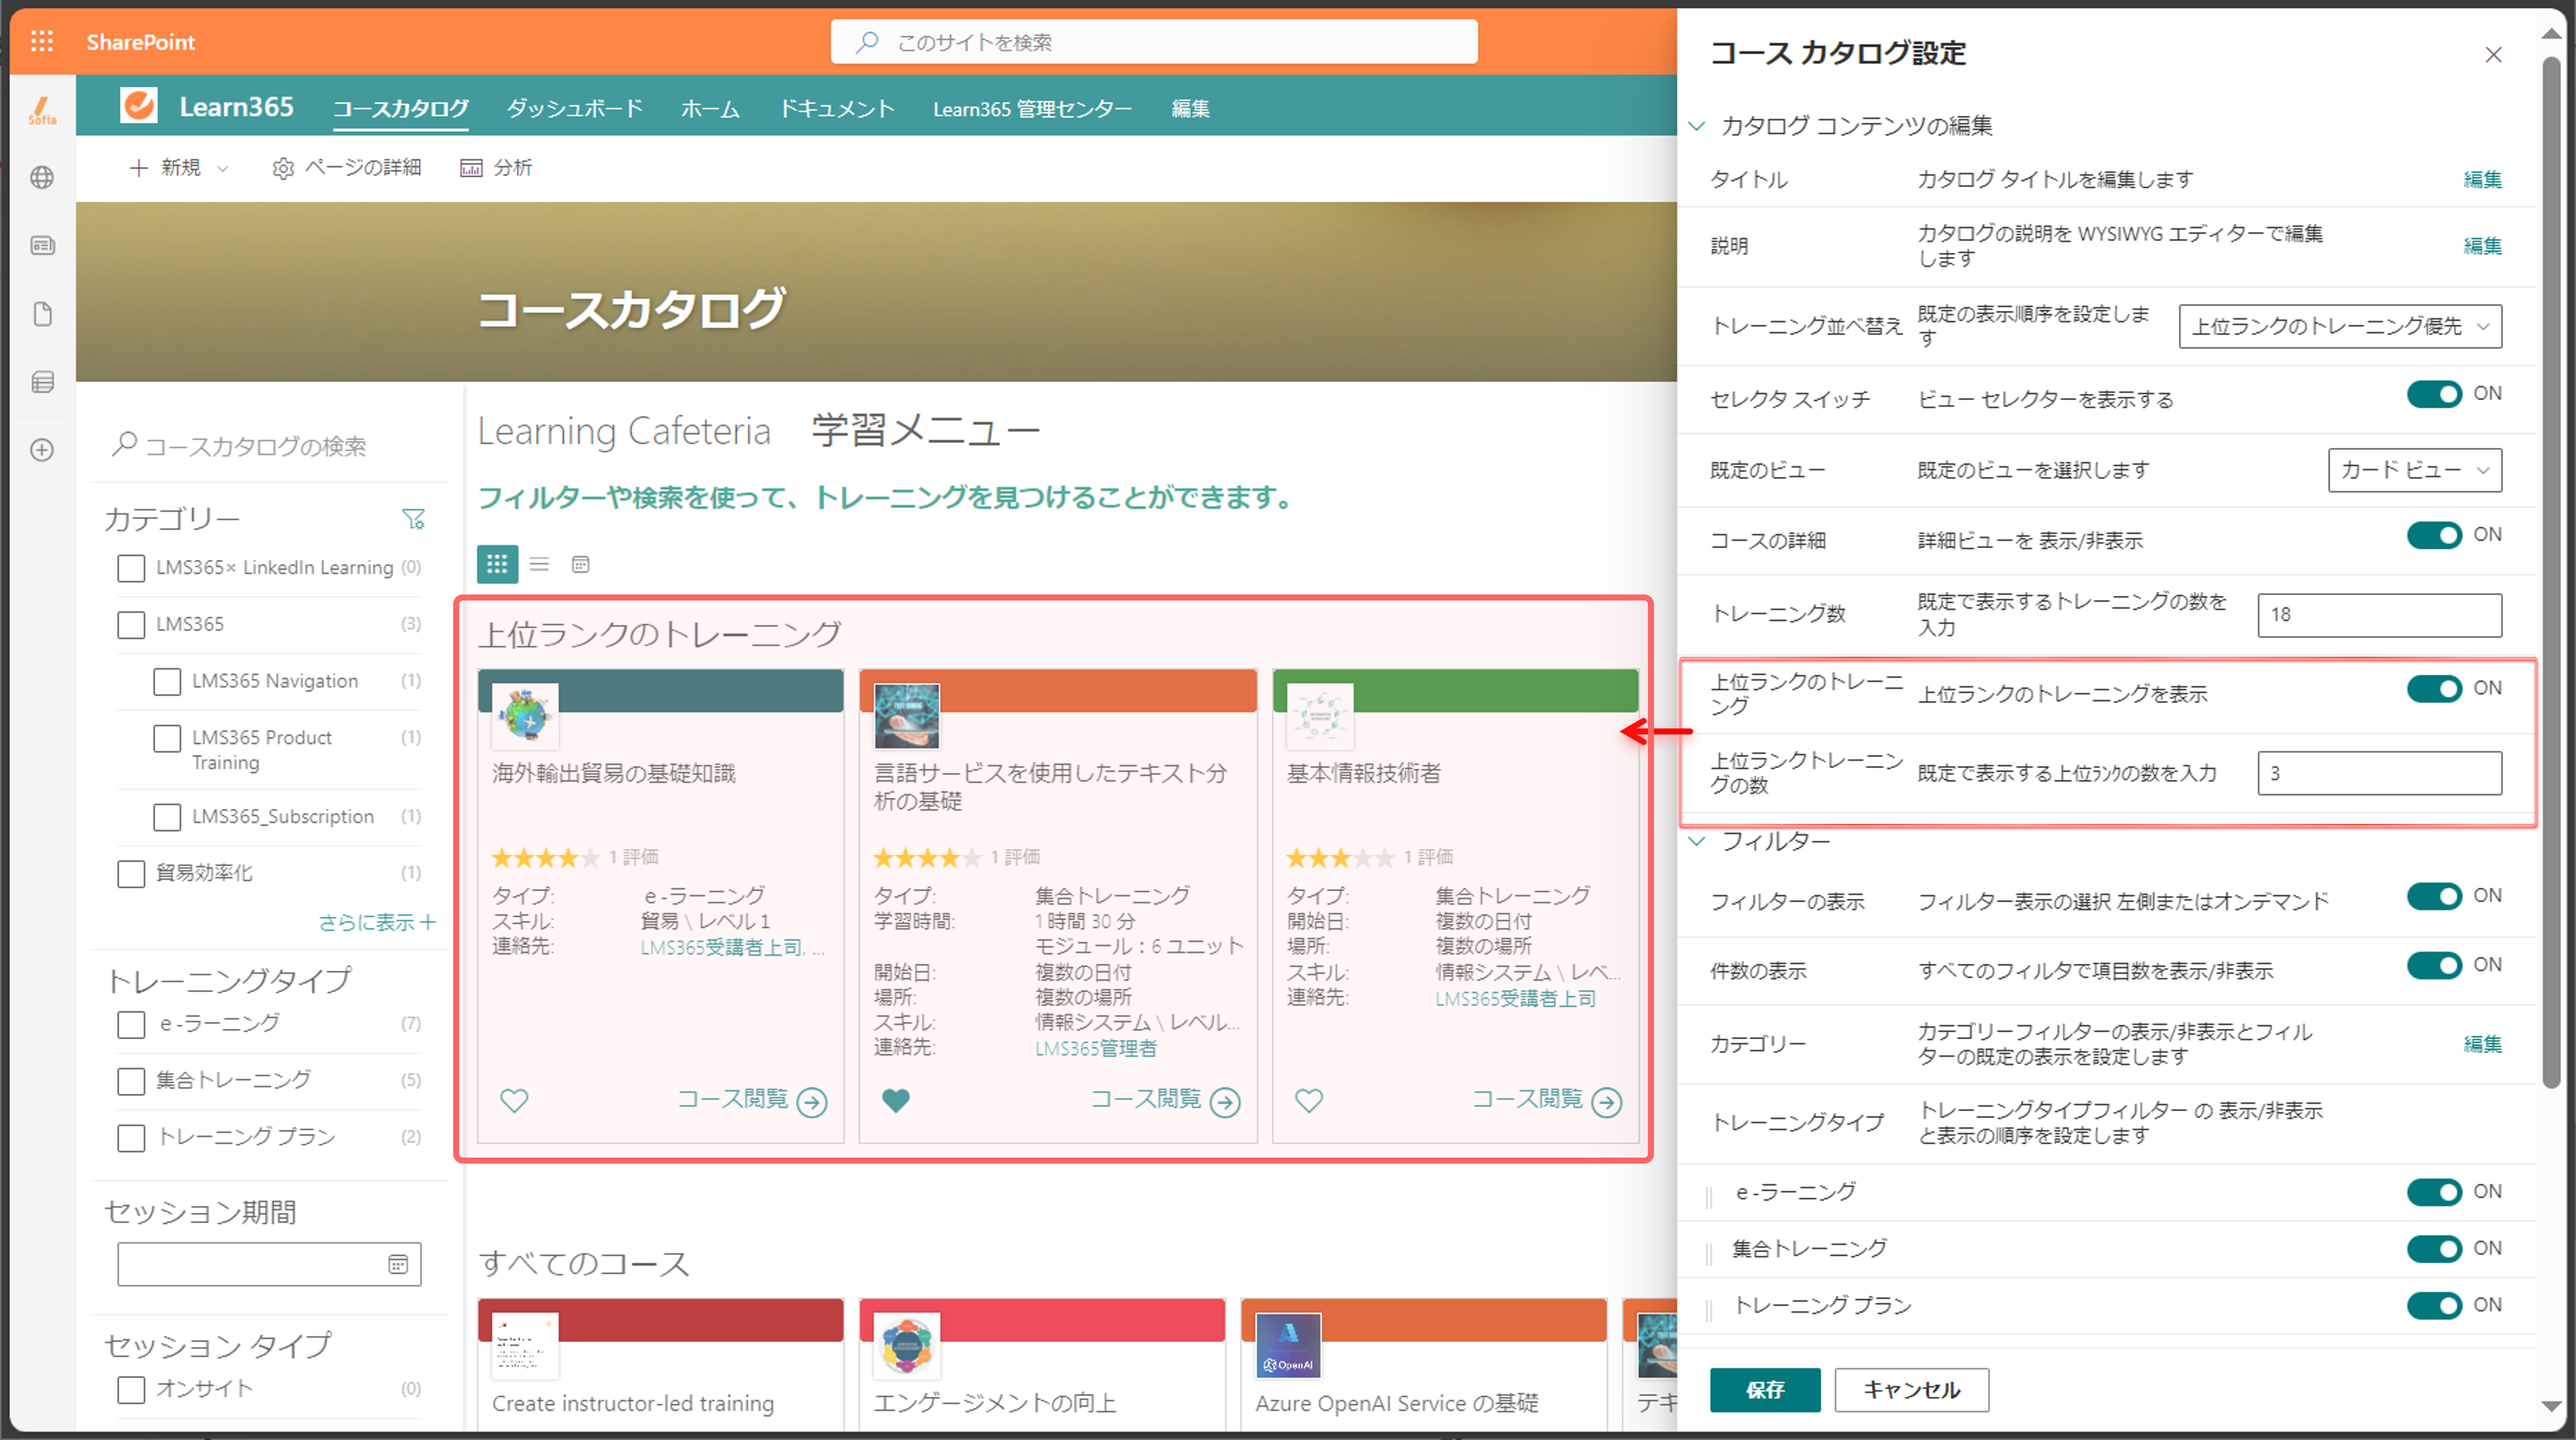Open the news icon in left rail
Screen dimensions: 2576x1440
coord(41,246)
